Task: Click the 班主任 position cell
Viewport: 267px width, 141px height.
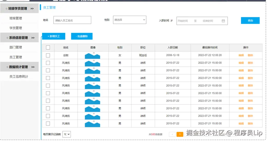Action: point(143,55)
